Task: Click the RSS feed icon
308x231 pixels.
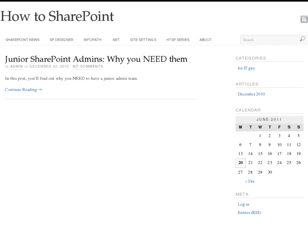Action: click(x=304, y=19)
